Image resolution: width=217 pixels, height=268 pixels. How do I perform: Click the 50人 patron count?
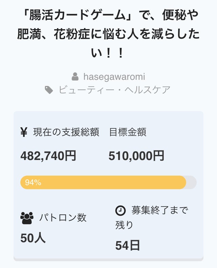coord(33,238)
